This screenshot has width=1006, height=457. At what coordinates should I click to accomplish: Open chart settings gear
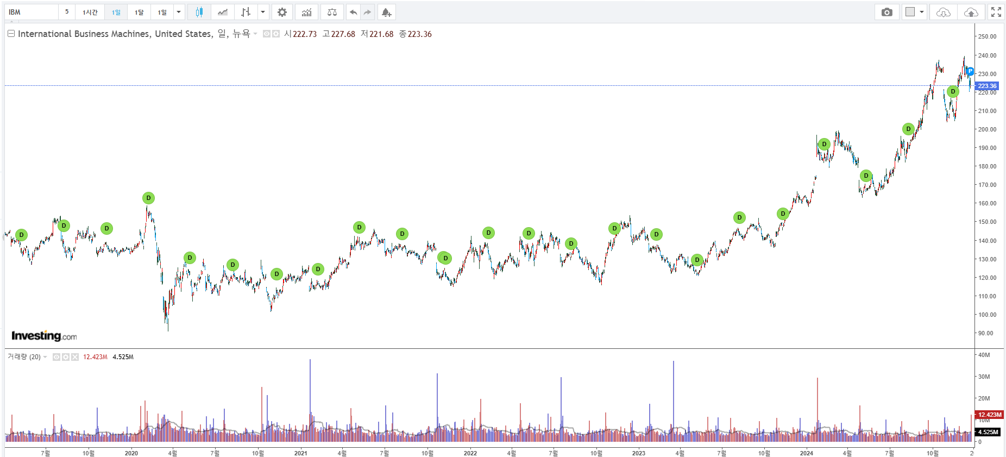coord(282,12)
